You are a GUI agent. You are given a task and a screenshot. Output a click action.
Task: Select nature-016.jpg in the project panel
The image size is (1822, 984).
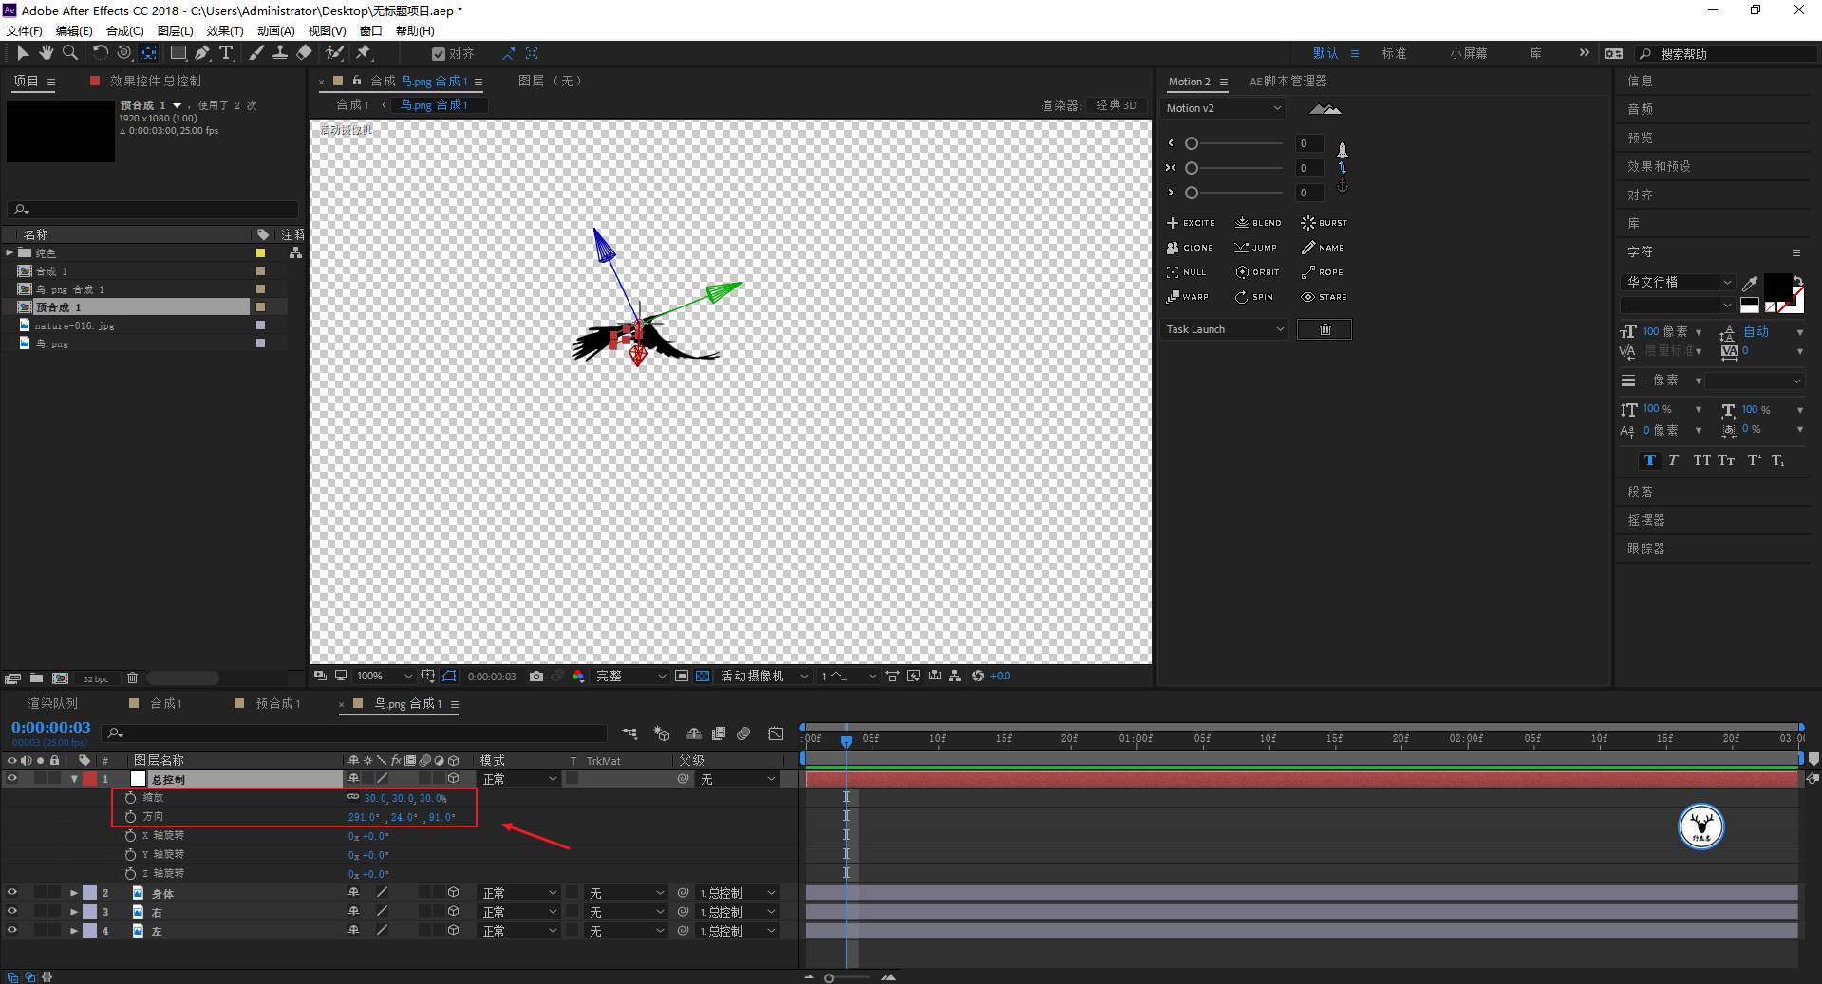point(74,325)
